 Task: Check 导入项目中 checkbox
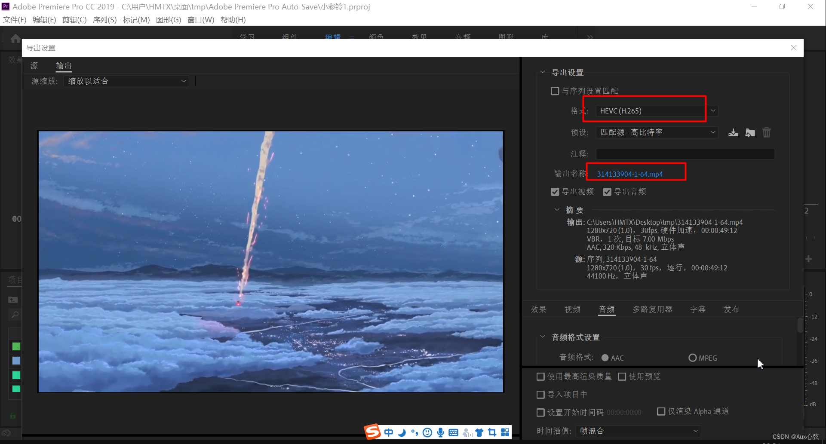pyautogui.click(x=540, y=395)
